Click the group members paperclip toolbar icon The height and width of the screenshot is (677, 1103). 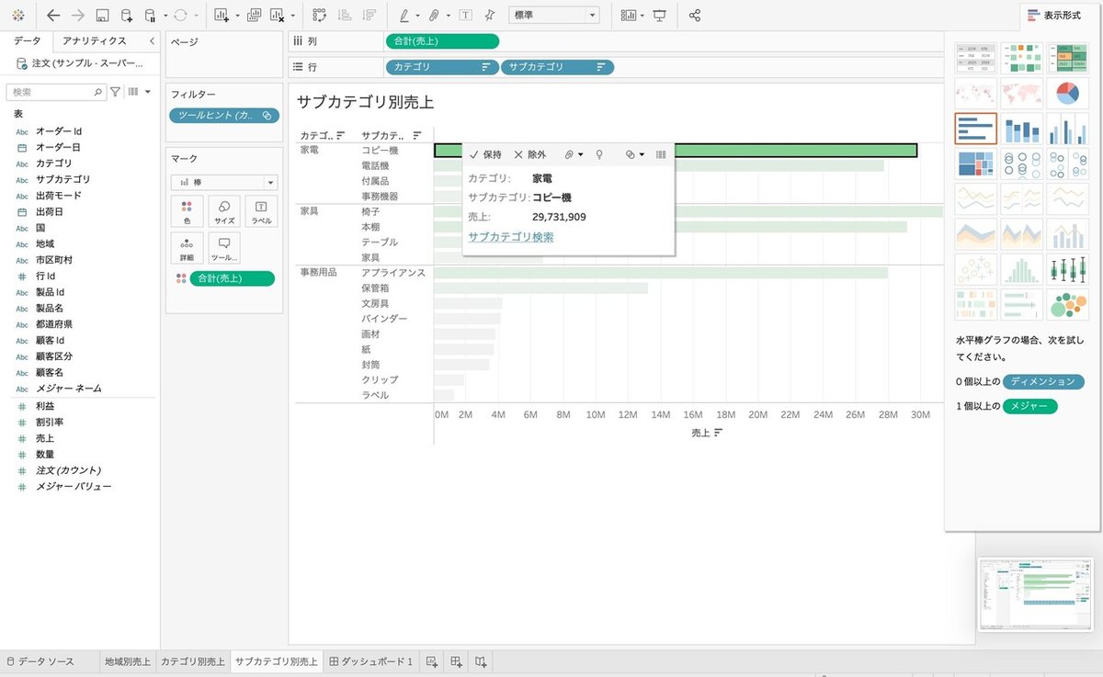(x=434, y=16)
